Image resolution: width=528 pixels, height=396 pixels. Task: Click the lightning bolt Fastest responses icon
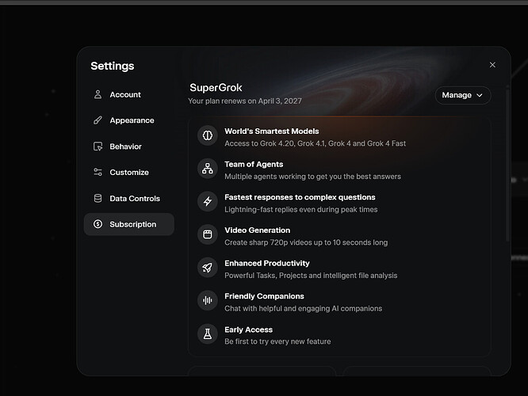[x=208, y=201]
